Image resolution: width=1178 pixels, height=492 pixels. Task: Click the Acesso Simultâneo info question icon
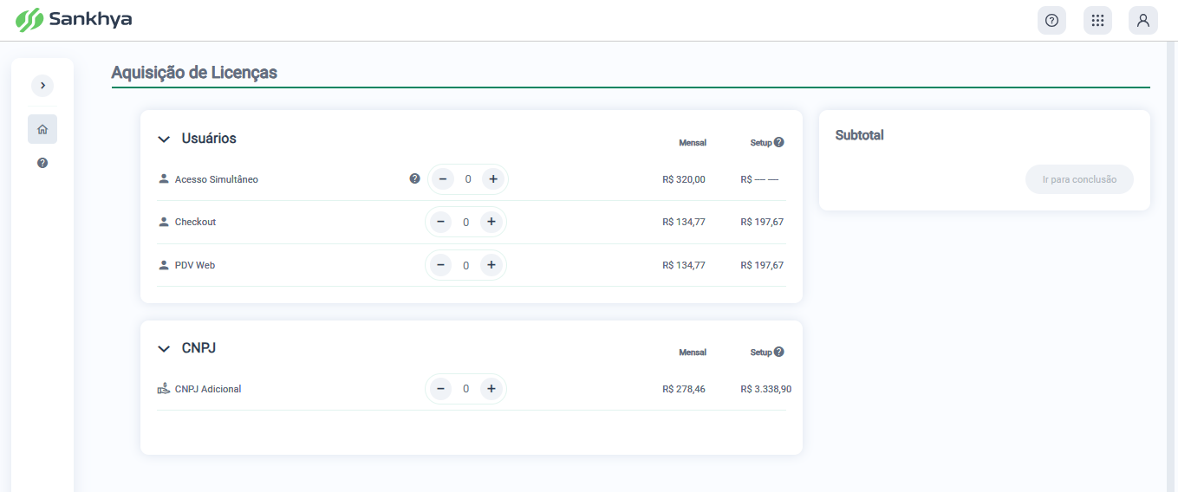tap(414, 178)
